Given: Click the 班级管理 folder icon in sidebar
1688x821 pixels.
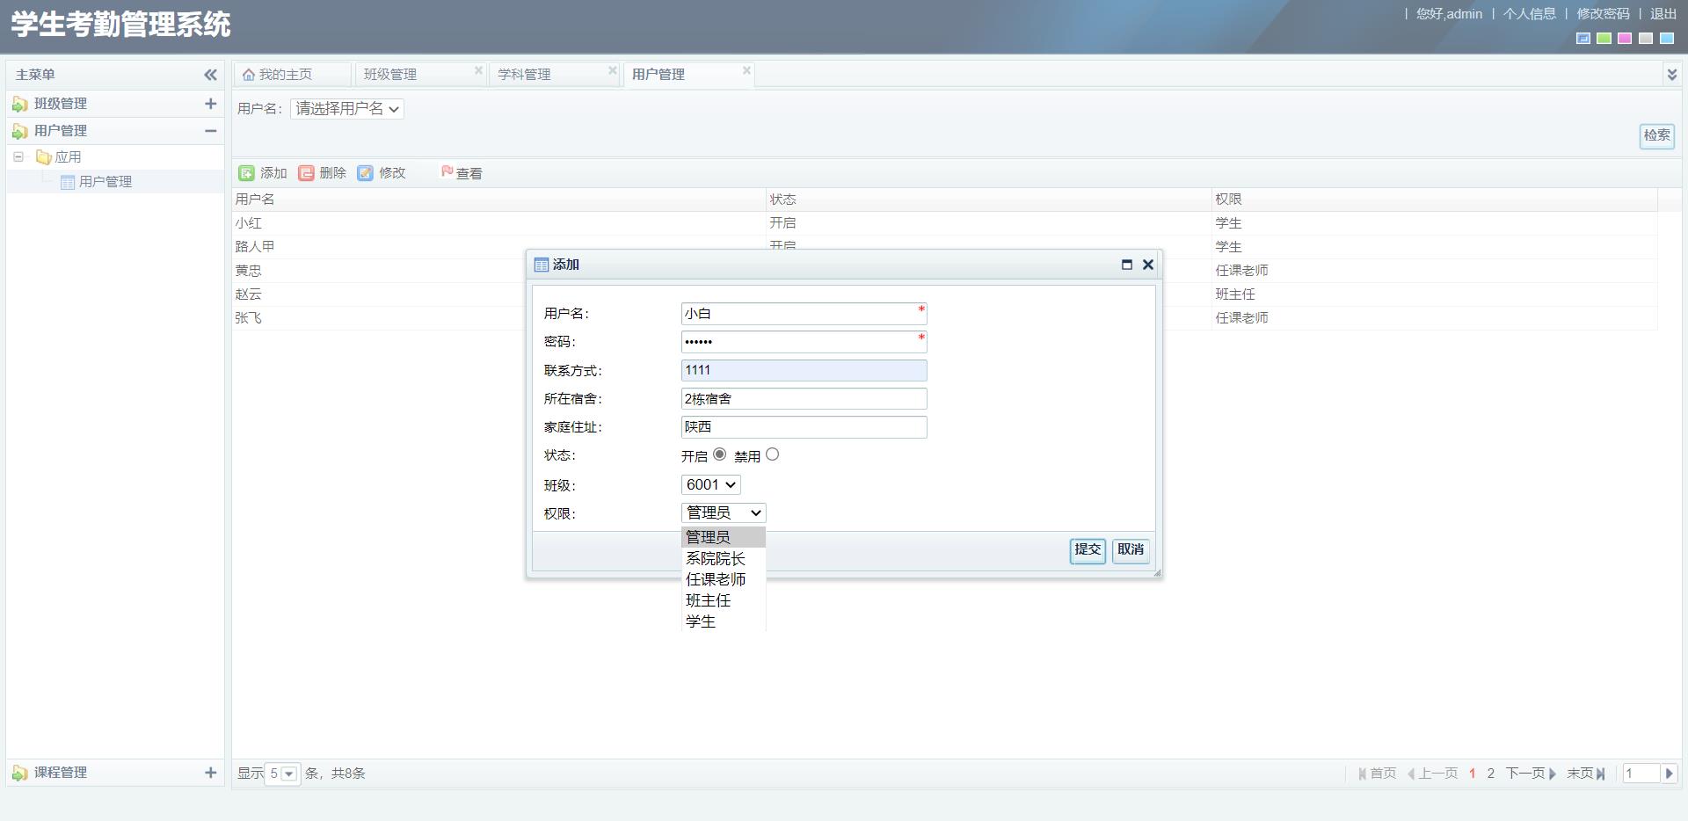Looking at the screenshot, I should 19,105.
